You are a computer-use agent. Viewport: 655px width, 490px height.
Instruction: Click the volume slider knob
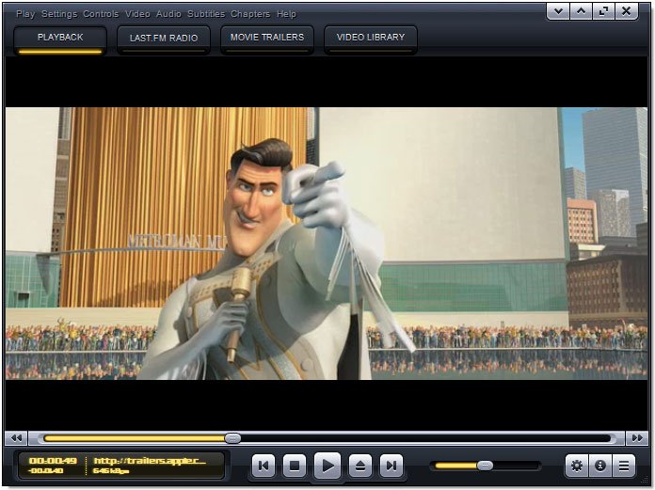click(x=485, y=465)
